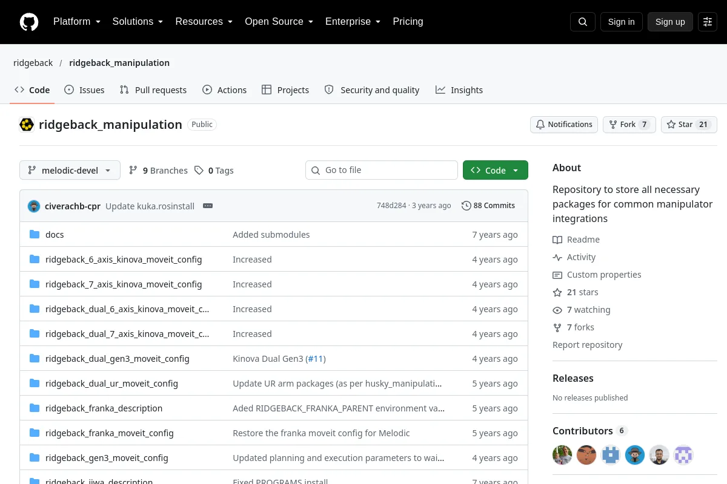The height and width of the screenshot is (484, 727).
Task: Open Activity link in About
Action: [x=574, y=257]
